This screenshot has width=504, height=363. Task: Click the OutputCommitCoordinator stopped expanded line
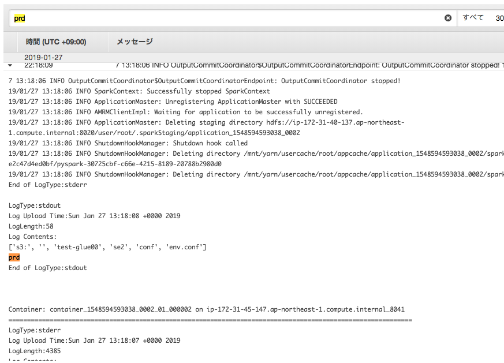(204, 81)
